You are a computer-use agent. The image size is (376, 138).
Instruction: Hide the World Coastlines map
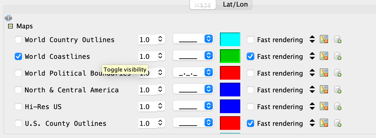(18, 56)
